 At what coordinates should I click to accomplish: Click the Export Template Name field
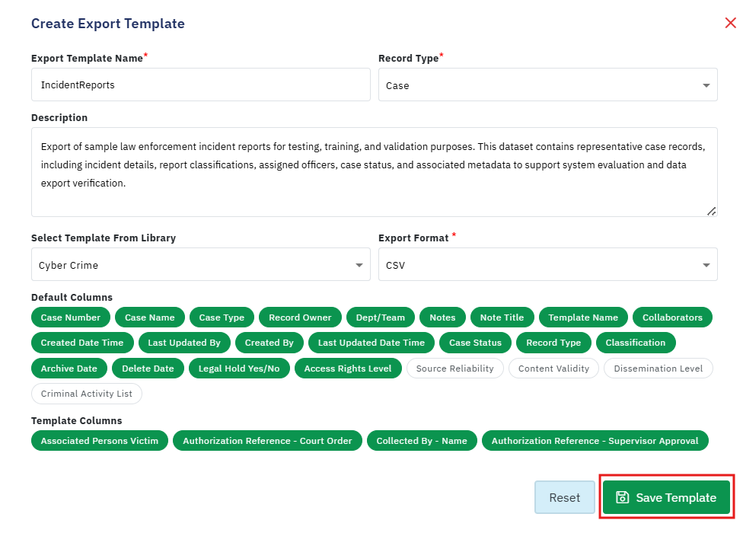point(201,85)
